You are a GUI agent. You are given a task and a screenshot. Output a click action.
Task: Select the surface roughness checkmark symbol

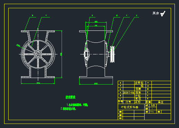pyautogui.click(x=163, y=14)
